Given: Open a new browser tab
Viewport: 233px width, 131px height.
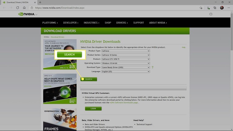Looking at the screenshot, I should [40, 2].
